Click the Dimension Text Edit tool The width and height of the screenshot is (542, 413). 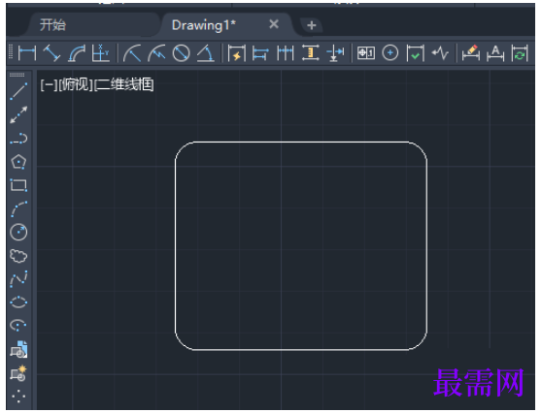495,53
